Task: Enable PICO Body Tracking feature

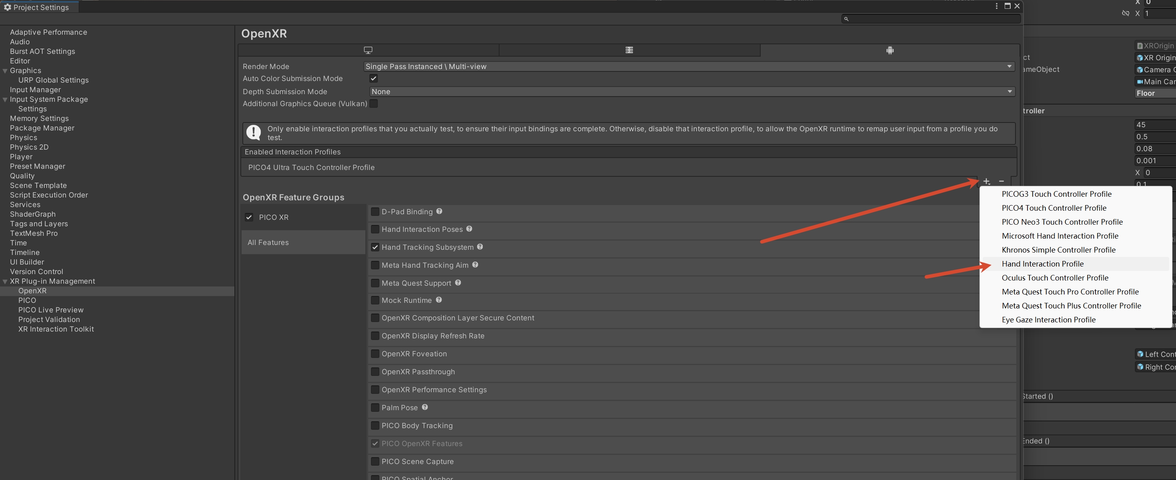Action: [x=375, y=425]
